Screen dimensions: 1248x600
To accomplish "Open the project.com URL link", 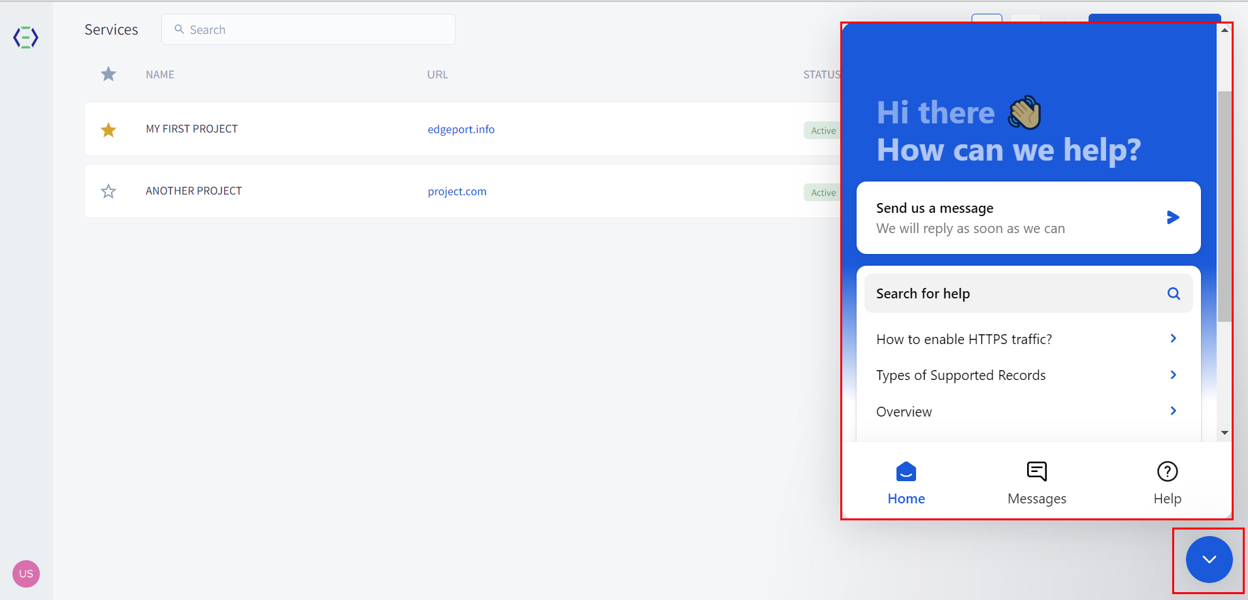I will tap(457, 191).
